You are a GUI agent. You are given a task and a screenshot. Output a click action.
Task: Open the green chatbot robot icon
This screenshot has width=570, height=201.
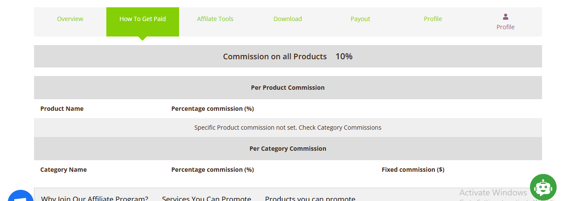point(543,187)
